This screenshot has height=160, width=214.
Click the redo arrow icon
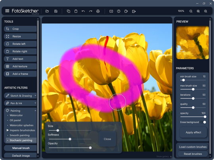pyautogui.click(x=91, y=11)
